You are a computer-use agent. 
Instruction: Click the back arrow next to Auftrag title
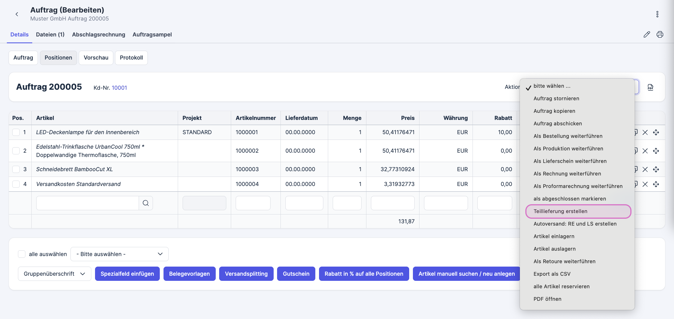[17, 14]
